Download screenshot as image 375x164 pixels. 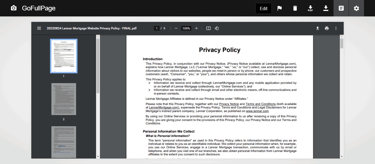326,8
